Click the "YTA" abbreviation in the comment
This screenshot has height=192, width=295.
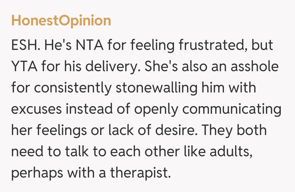[x=24, y=67]
